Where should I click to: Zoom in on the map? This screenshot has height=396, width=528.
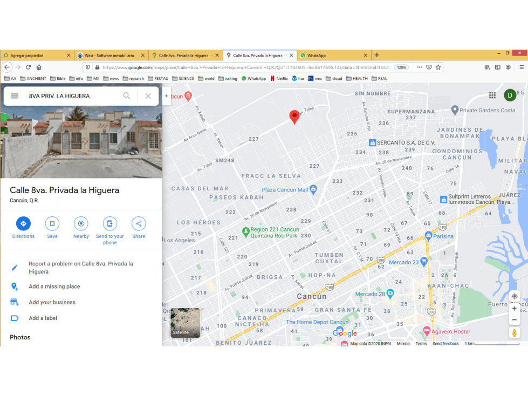[x=515, y=309]
